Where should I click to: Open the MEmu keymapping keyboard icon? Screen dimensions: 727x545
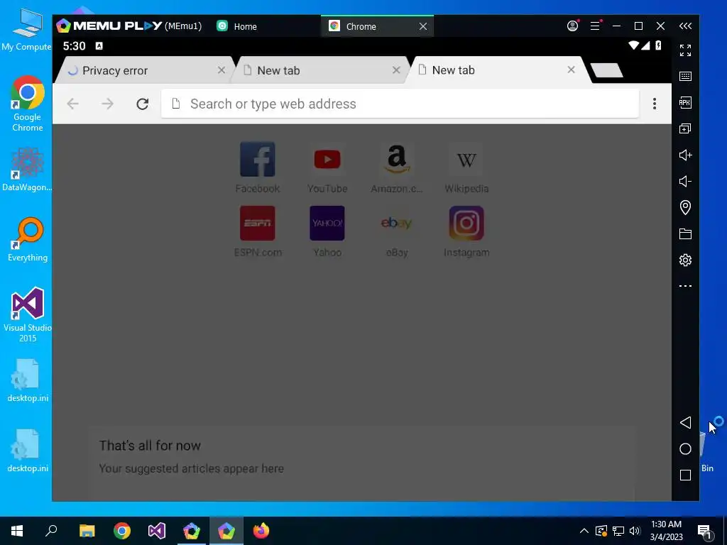tap(685, 76)
